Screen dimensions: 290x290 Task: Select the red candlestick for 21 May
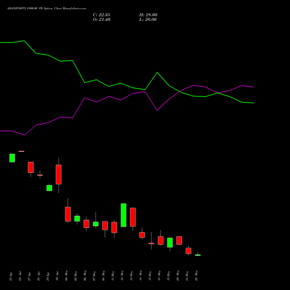(188, 251)
